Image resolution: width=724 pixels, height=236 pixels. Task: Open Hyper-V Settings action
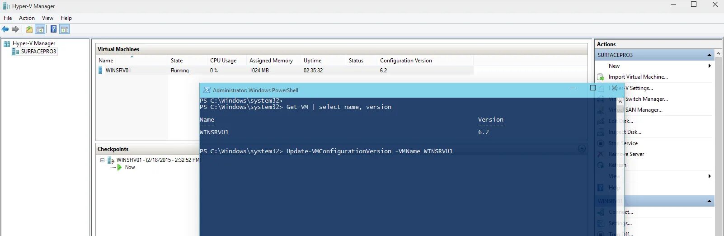[x=631, y=88]
